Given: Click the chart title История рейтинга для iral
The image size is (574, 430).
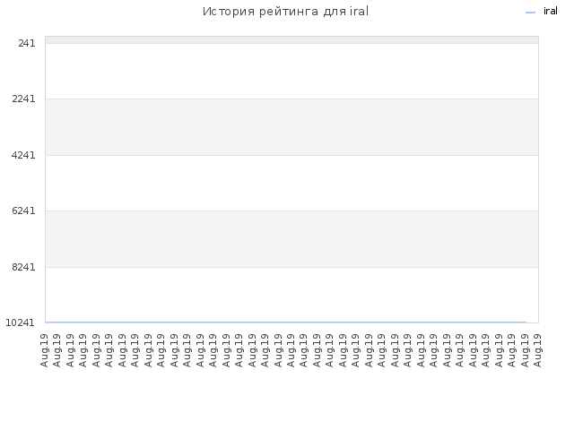Looking at the screenshot, I should (x=285, y=12).
